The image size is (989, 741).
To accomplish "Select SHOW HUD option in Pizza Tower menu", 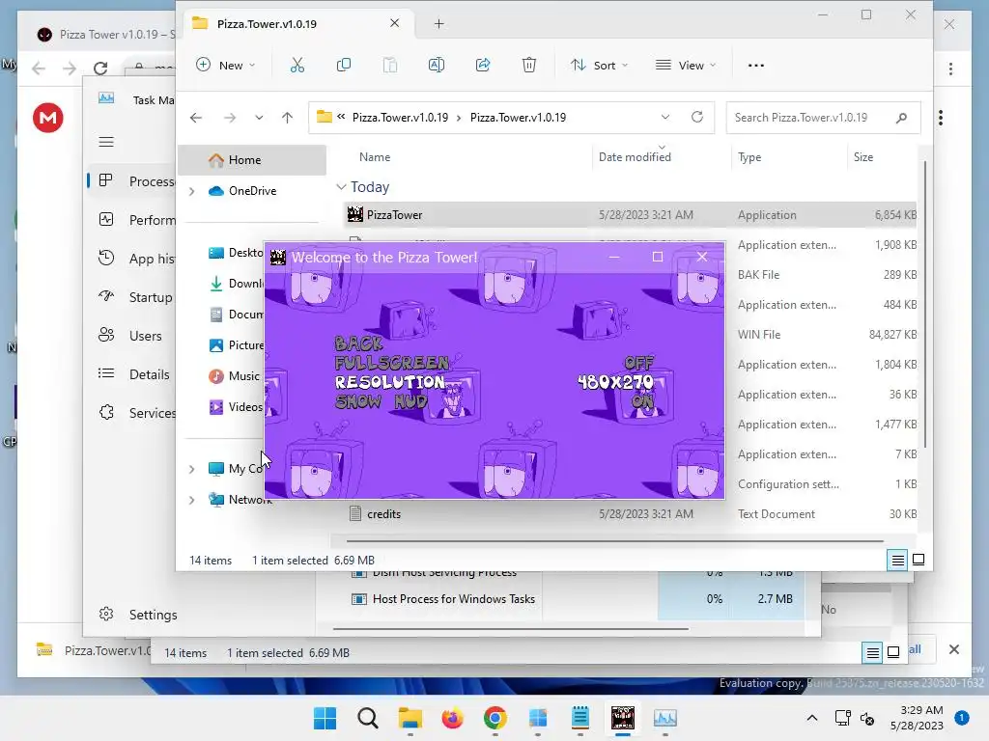I will [381, 401].
